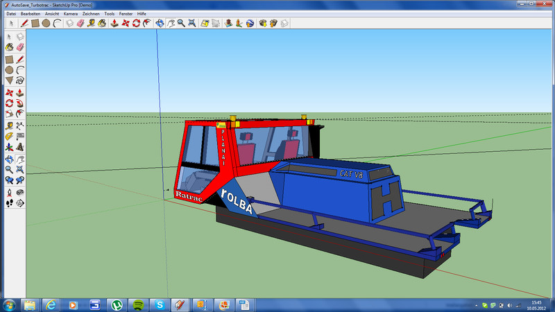Select Move tool in top toolbar
Screen dimensions: 555x312
[x=126, y=24]
